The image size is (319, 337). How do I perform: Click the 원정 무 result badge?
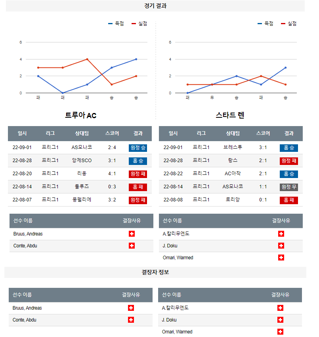click(289, 187)
